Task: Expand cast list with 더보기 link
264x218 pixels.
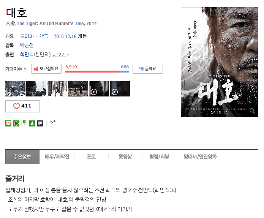Action: tap(59, 55)
